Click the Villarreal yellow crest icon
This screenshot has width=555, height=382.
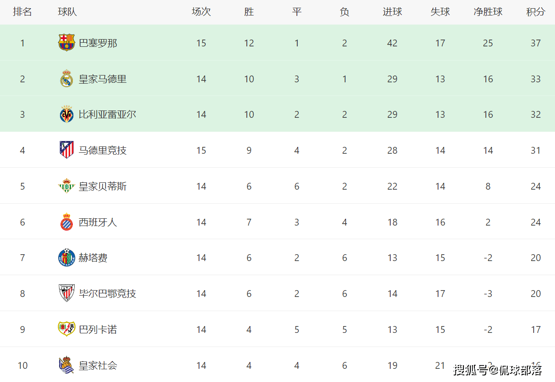point(66,115)
